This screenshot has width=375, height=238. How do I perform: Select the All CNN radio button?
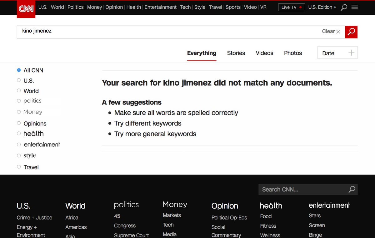click(19, 70)
